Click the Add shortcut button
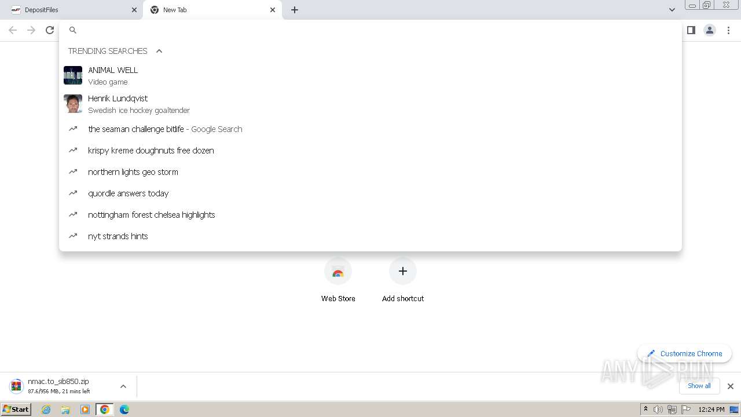The image size is (741, 417). 403,280
